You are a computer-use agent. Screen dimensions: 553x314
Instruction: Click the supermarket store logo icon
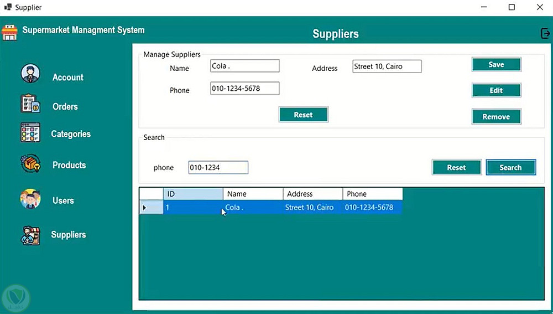[9, 33]
